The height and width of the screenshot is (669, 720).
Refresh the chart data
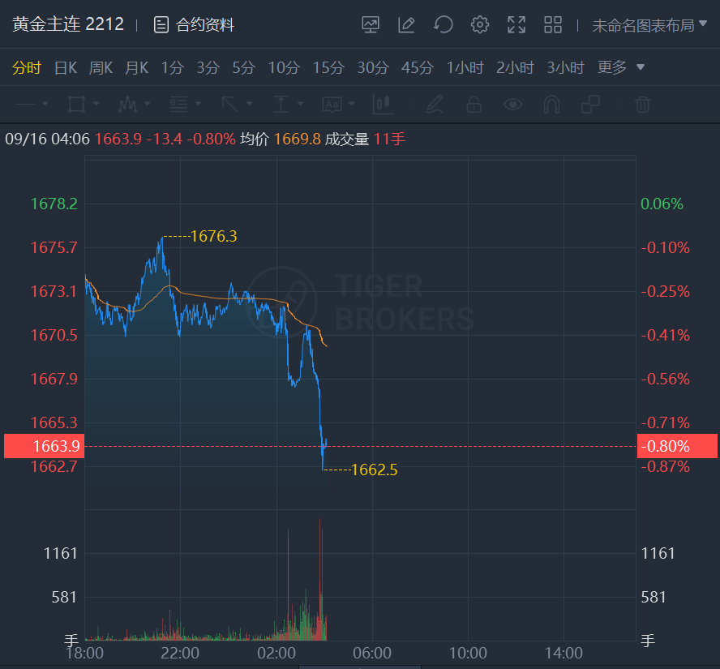443,24
